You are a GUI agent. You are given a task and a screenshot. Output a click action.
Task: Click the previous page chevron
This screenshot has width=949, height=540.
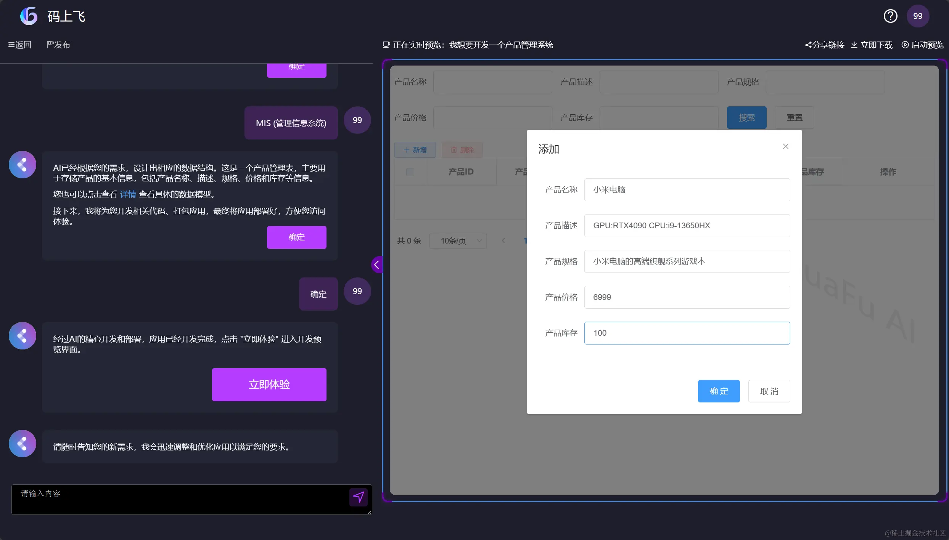pyautogui.click(x=503, y=240)
